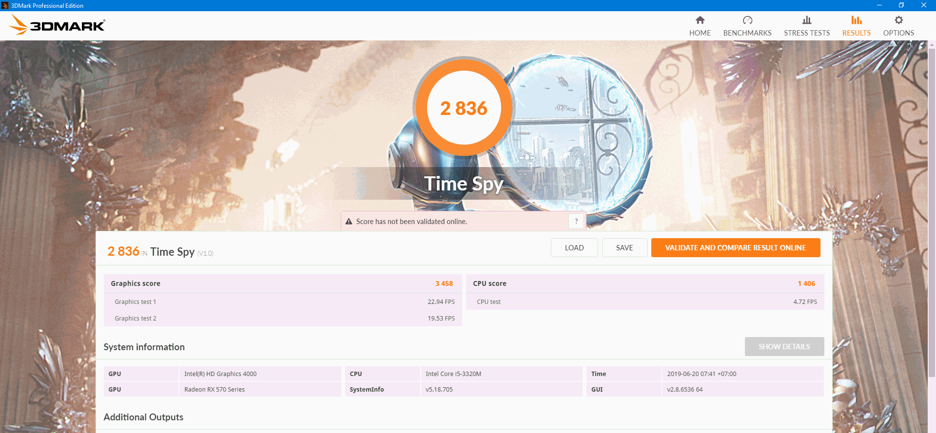The image size is (936, 433).
Task: Click the warning triangle icon
Action: pyautogui.click(x=349, y=222)
